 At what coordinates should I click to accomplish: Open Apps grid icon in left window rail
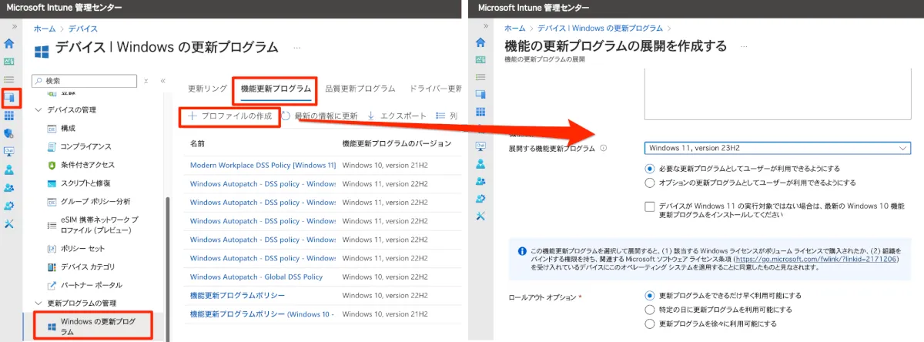(9, 116)
